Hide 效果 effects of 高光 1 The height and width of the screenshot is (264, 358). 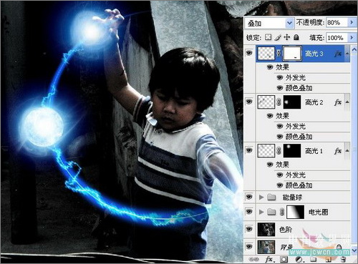270,165
